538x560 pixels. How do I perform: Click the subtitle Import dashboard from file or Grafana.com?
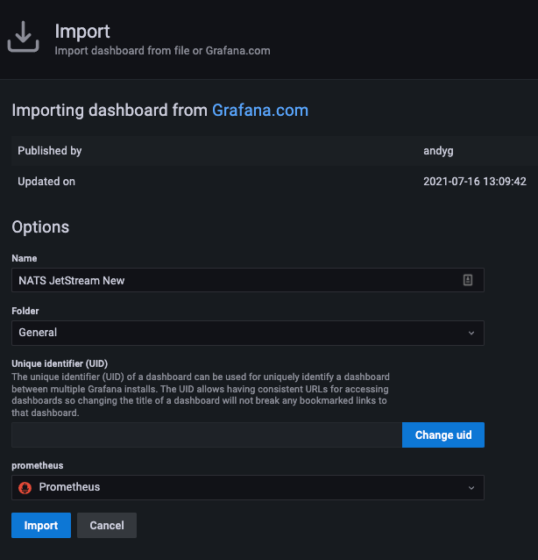click(162, 51)
